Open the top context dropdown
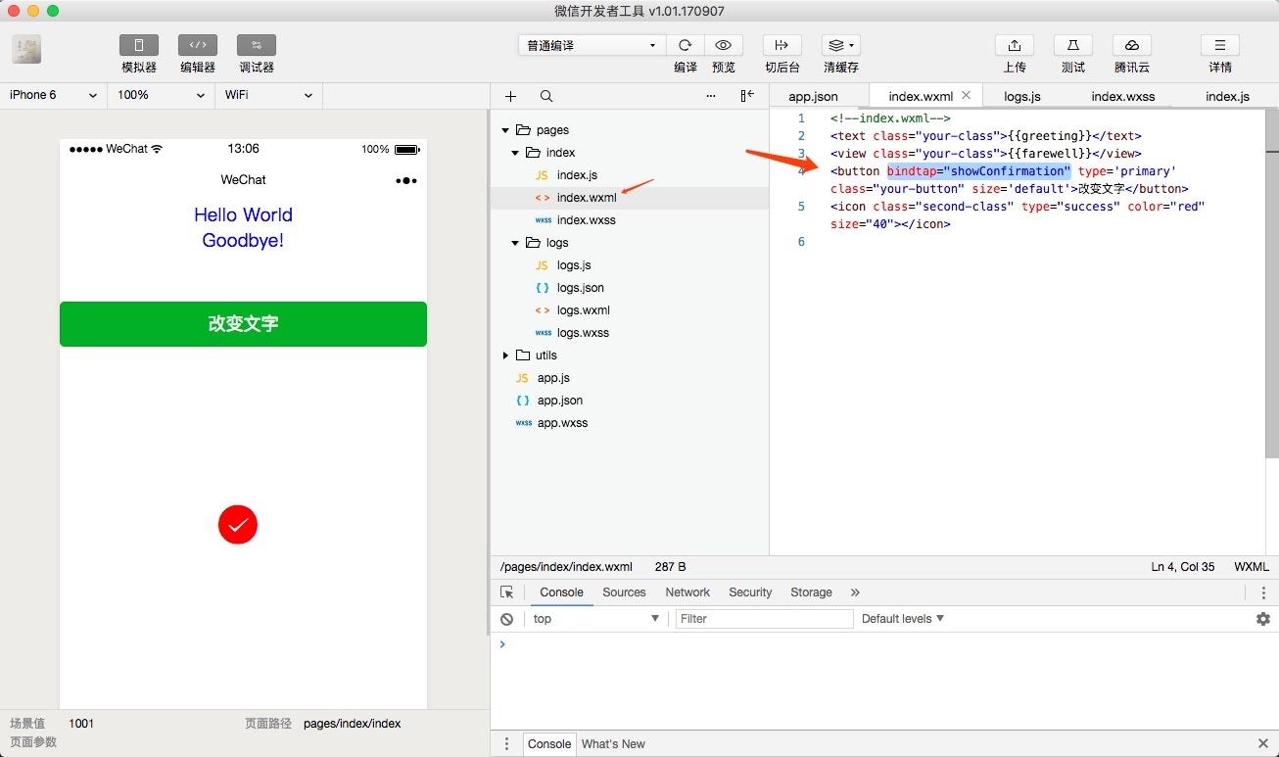Image resolution: width=1279 pixels, height=757 pixels. (595, 619)
